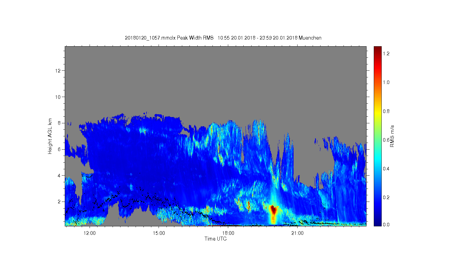Click the colorbar value '1.2'
The width and height of the screenshot is (454, 272).
[x=386, y=53]
